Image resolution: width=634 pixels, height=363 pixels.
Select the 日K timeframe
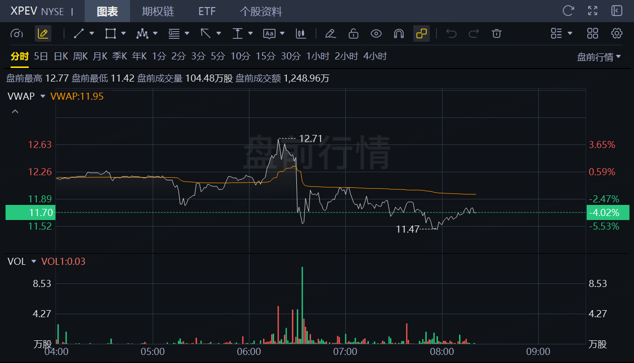[60, 56]
